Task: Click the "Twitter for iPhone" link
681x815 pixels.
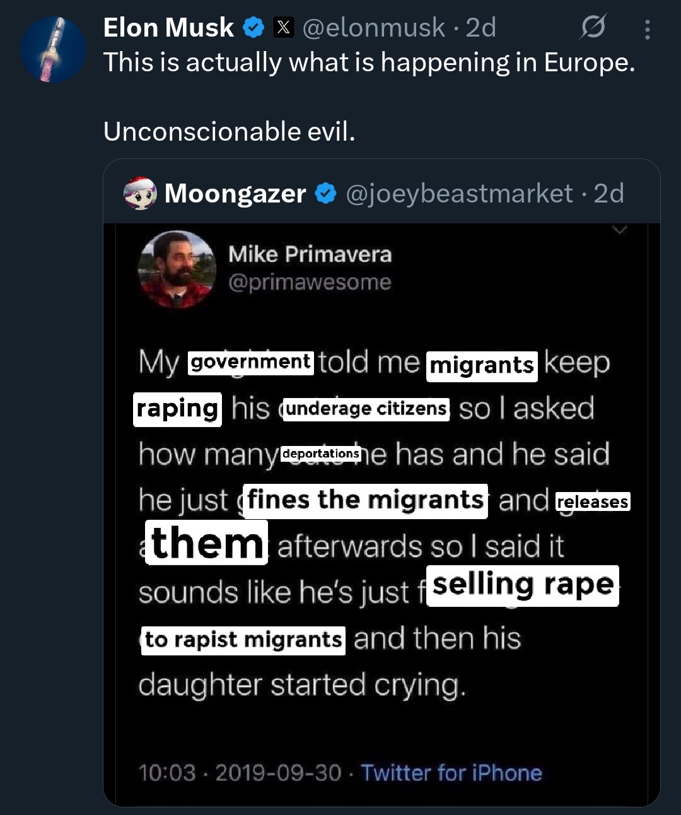Action: point(451,773)
